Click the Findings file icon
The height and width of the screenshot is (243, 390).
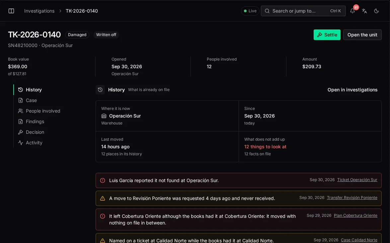21,121
